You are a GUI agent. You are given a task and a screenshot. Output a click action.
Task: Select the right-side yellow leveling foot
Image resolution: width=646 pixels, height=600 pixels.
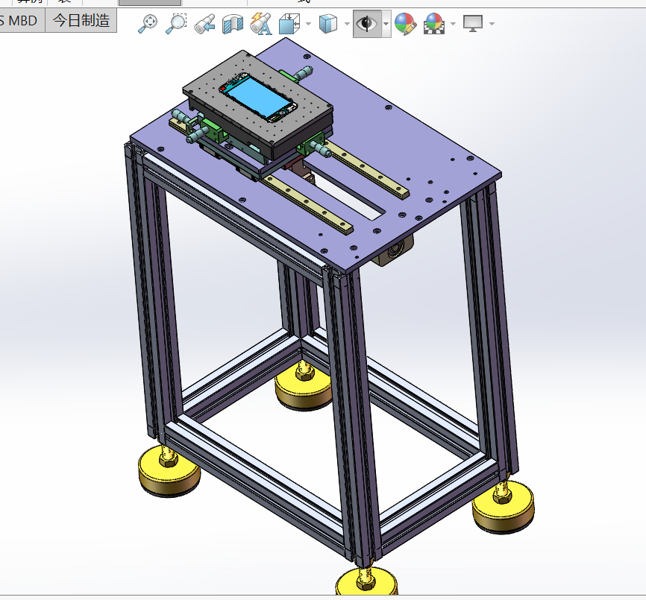(503, 508)
